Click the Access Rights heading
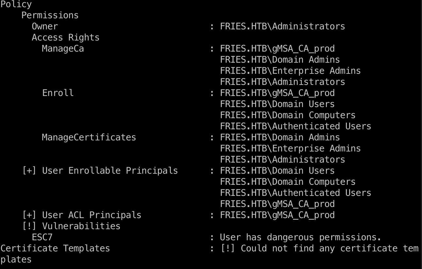This screenshot has width=422, height=269. (66, 37)
